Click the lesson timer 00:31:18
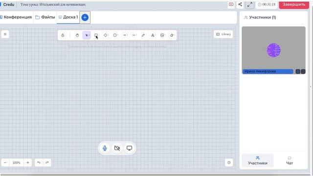 267,4
